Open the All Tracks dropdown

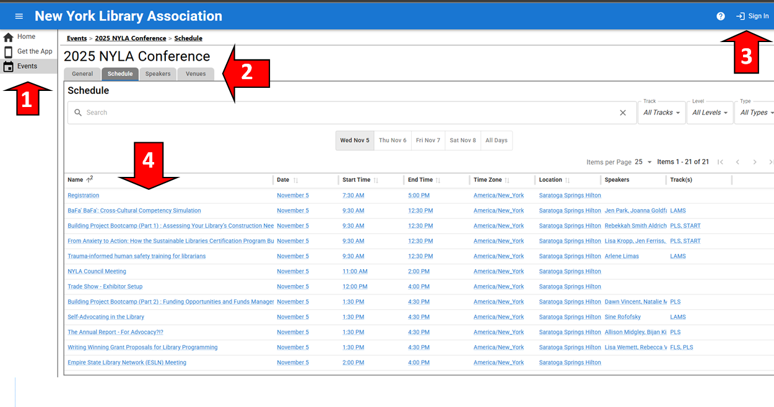click(661, 113)
